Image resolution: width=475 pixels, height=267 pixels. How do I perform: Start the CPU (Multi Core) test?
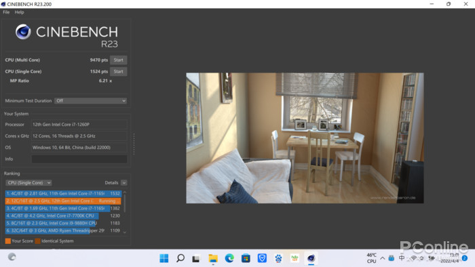(x=119, y=60)
